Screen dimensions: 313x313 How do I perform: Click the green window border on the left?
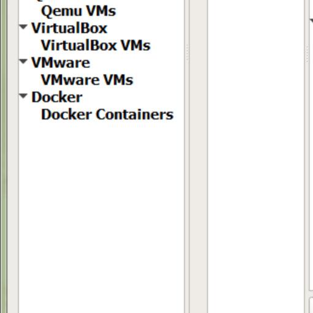(4, 156)
